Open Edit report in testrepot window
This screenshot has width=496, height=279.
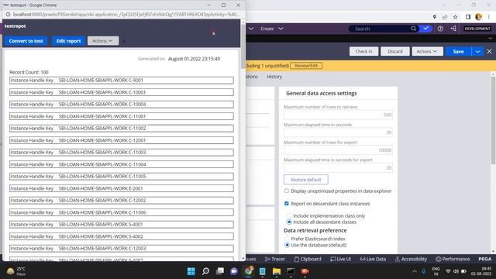pyautogui.click(x=68, y=41)
